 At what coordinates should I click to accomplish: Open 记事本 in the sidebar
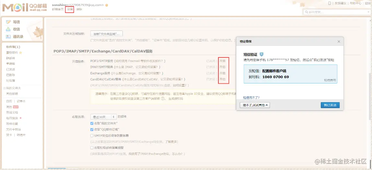(21, 101)
